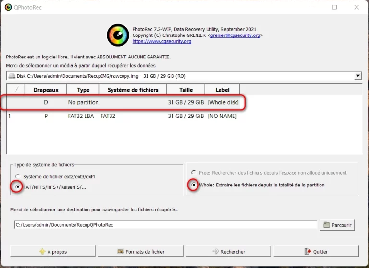The width and height of the screenshot is (369, 268).
Task: Click the exit icon on Quitter button
Action: pos(308,252)
